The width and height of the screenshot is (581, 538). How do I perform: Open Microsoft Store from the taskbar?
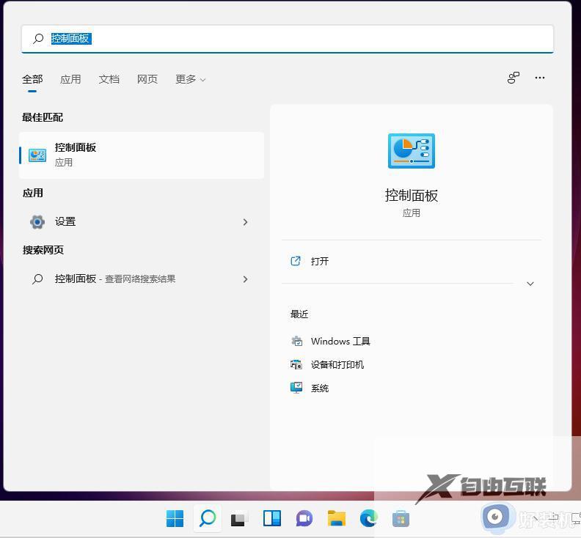pyautogui.click(x=401, y=518)
